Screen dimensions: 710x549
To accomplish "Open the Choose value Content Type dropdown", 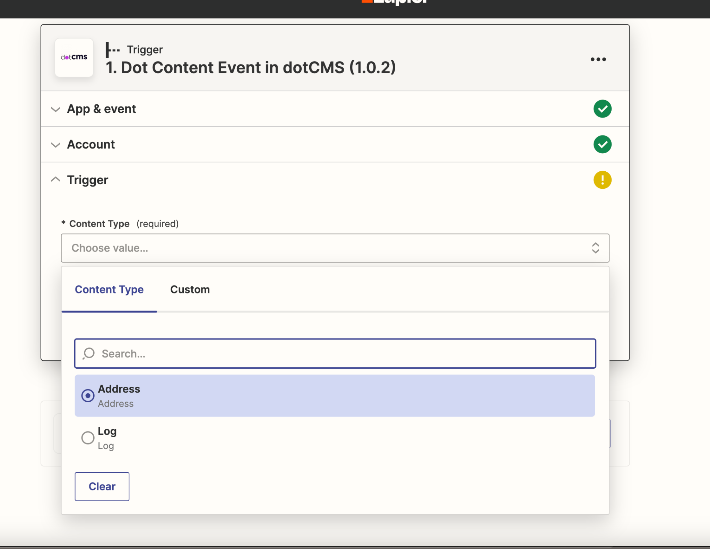I will [326, 248].
